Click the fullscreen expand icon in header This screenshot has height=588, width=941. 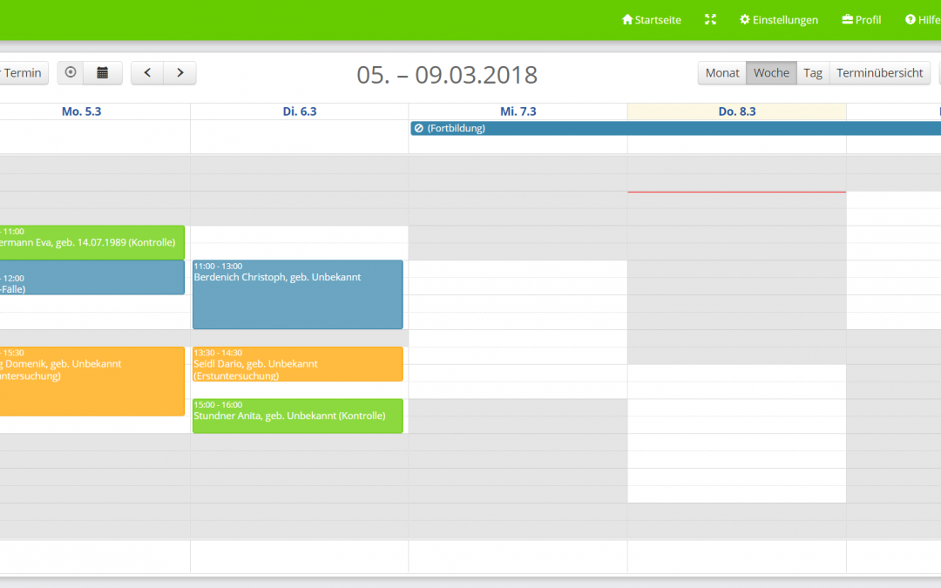[x=710, y=19]
